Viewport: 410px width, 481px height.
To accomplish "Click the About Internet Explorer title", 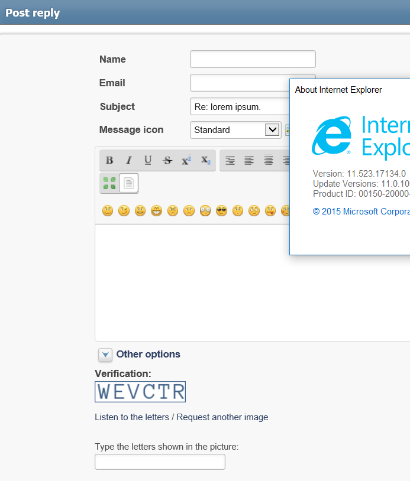I will coord(338,90).
